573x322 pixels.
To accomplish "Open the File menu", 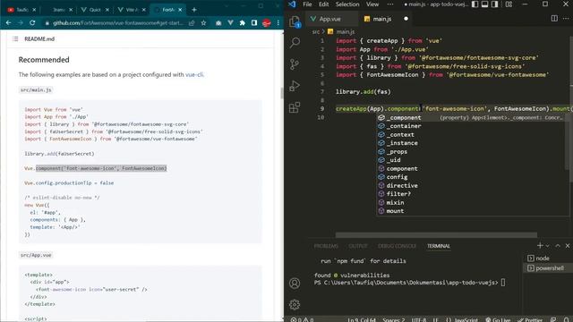I will coord(307,4).
